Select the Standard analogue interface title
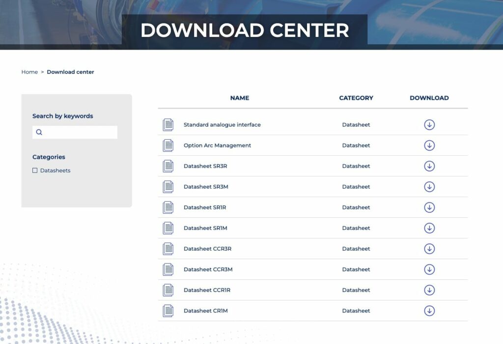Image resolution: width=503 pixels, height=344 pixels. pos(222,125)
